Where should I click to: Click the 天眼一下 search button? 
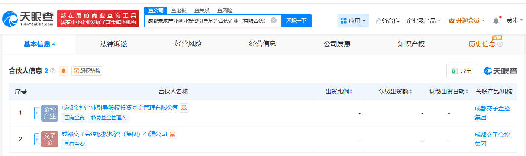tap(296, 20)
